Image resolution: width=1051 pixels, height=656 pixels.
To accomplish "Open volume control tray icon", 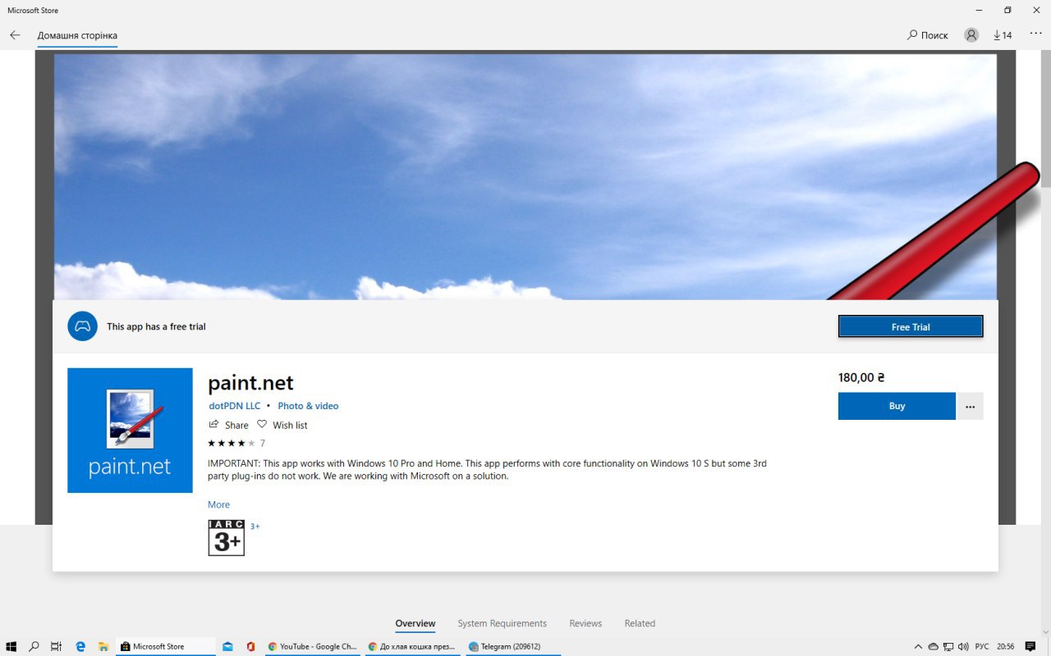I will (962, 646).
